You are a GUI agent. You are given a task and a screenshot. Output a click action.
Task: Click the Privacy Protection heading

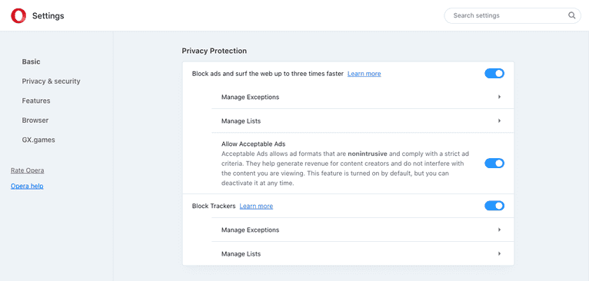point(214,51)
